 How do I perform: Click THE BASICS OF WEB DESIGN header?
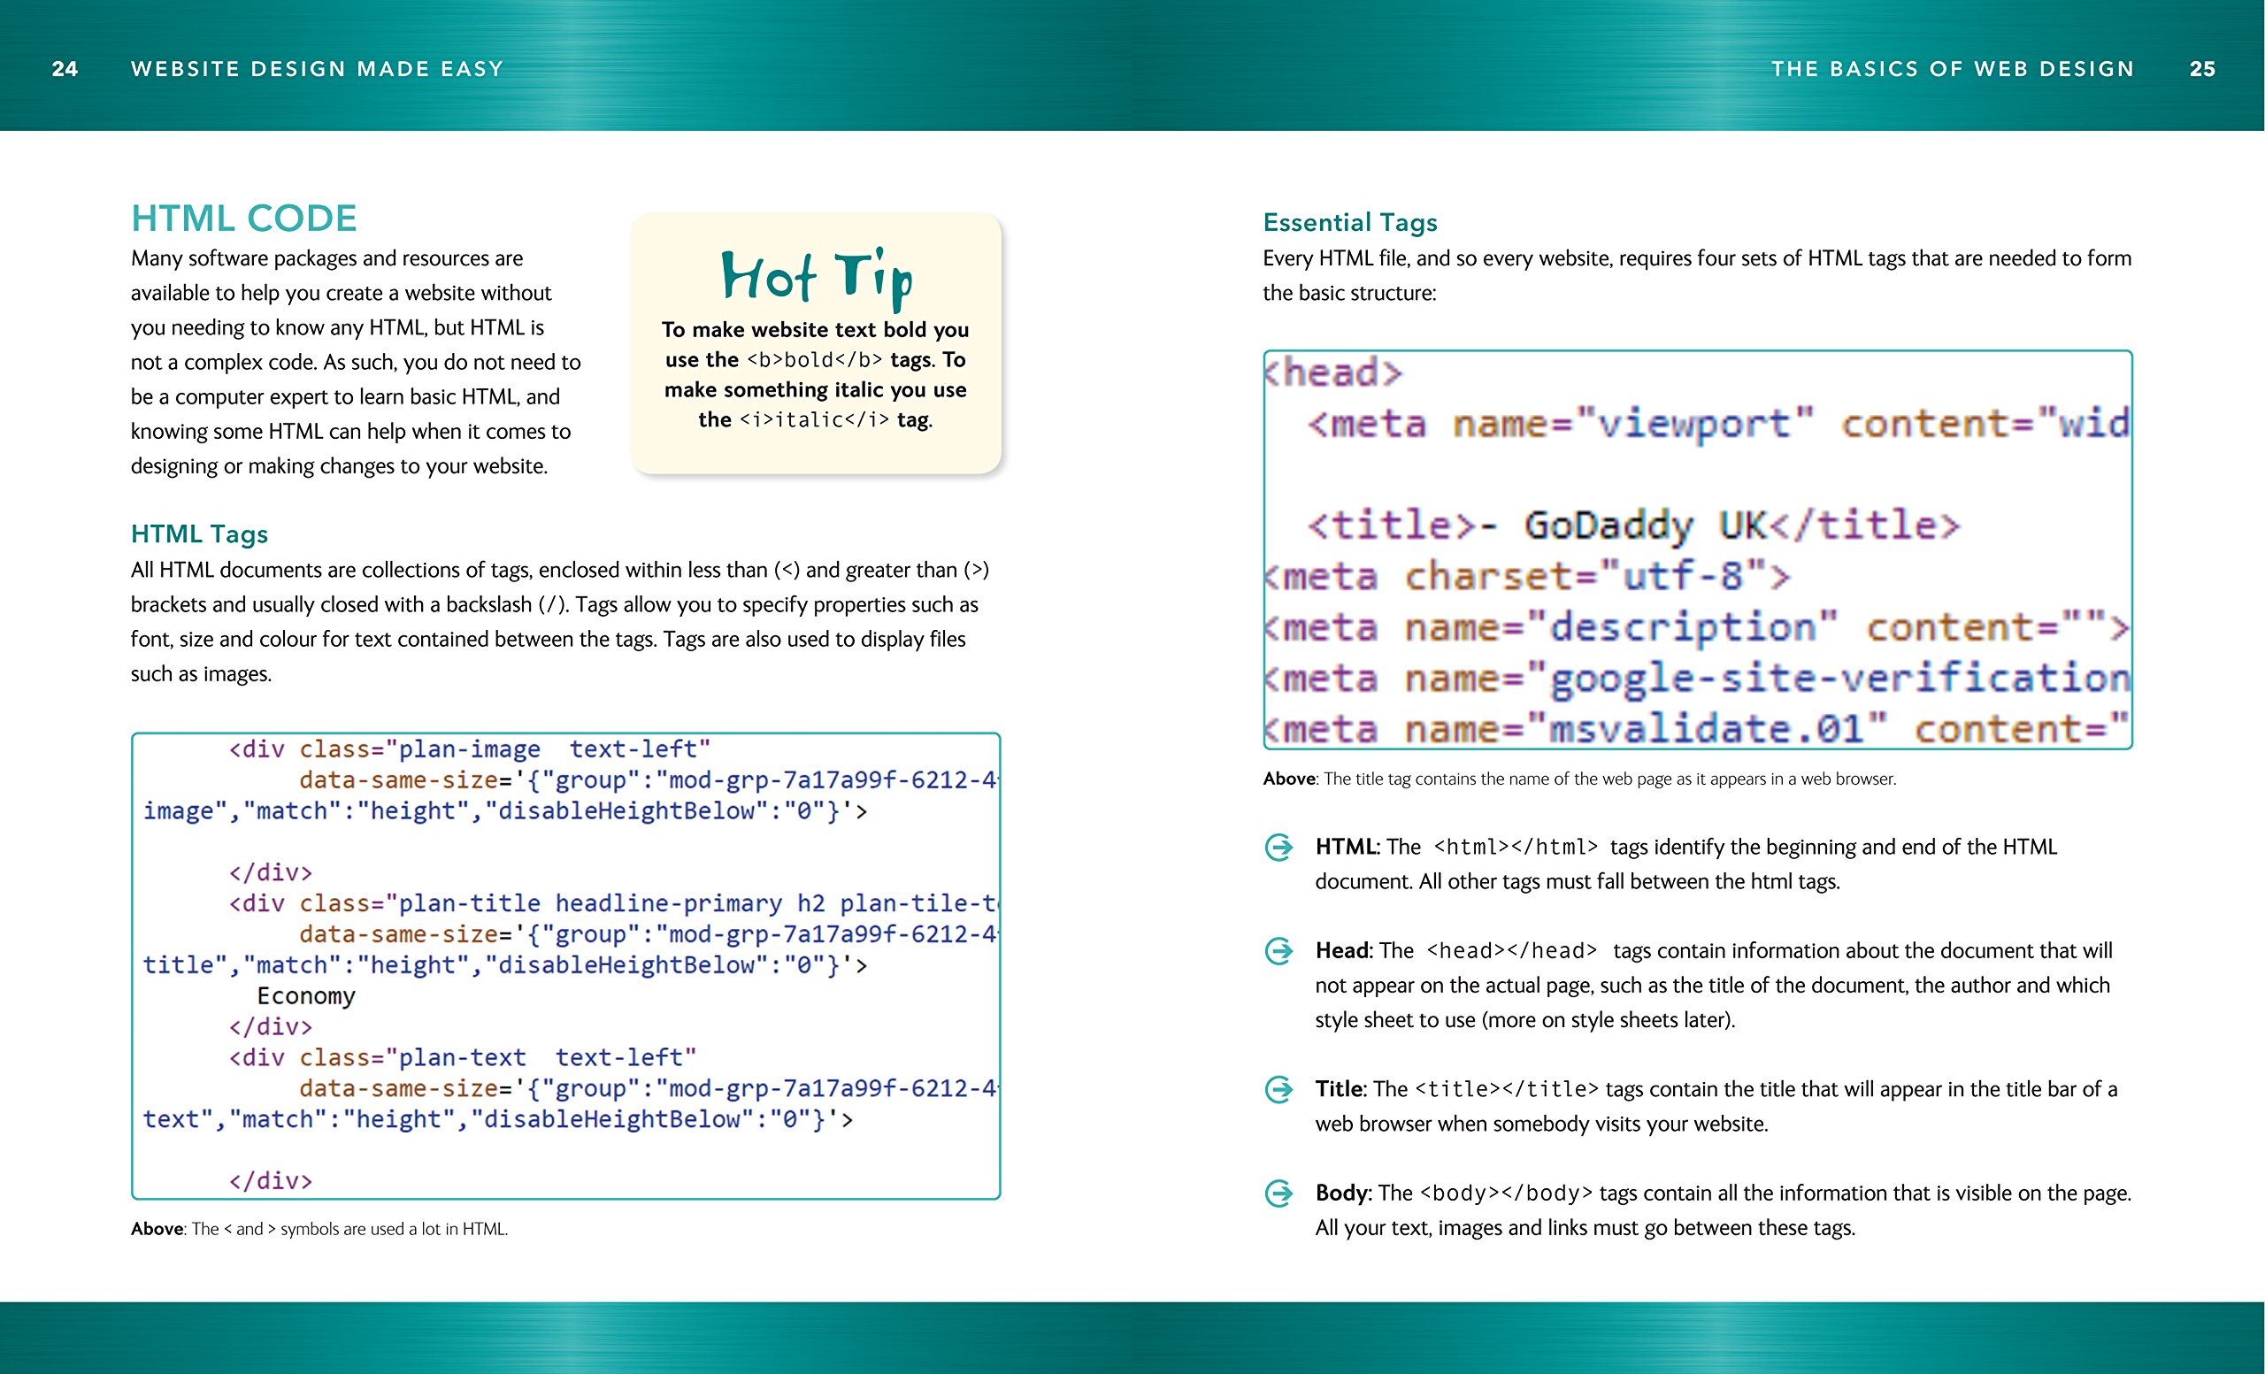(x=1952, y=69)
